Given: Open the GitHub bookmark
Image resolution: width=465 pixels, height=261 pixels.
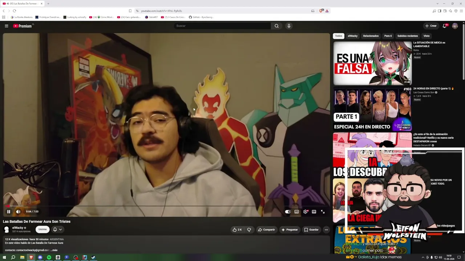Looking at the screenshot, I should [201, 17].
